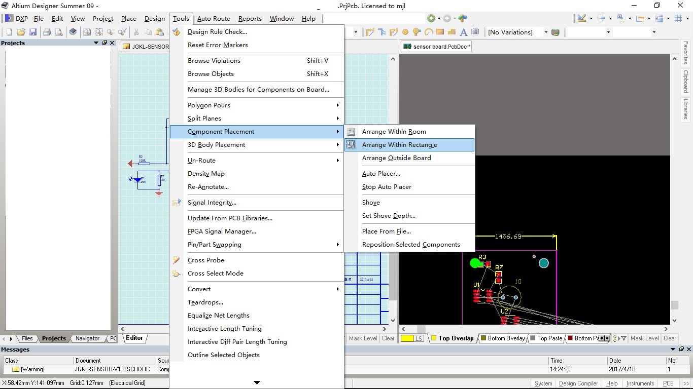Image resolution: width=693 pixels, height=389 pixels.
Task: Select the interactive routing tool icon
Action: point(370,32)
